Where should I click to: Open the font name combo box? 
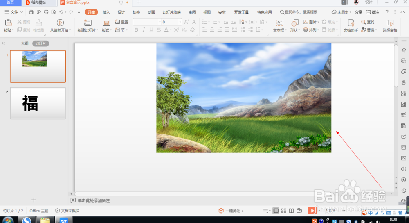coord(147,22)
